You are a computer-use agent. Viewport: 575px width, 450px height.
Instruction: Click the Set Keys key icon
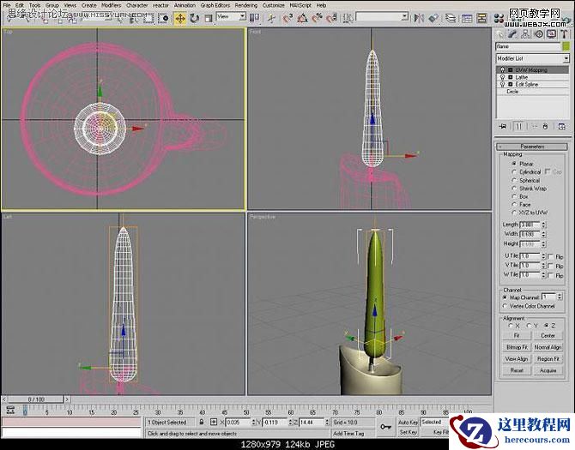coord(385,427)
